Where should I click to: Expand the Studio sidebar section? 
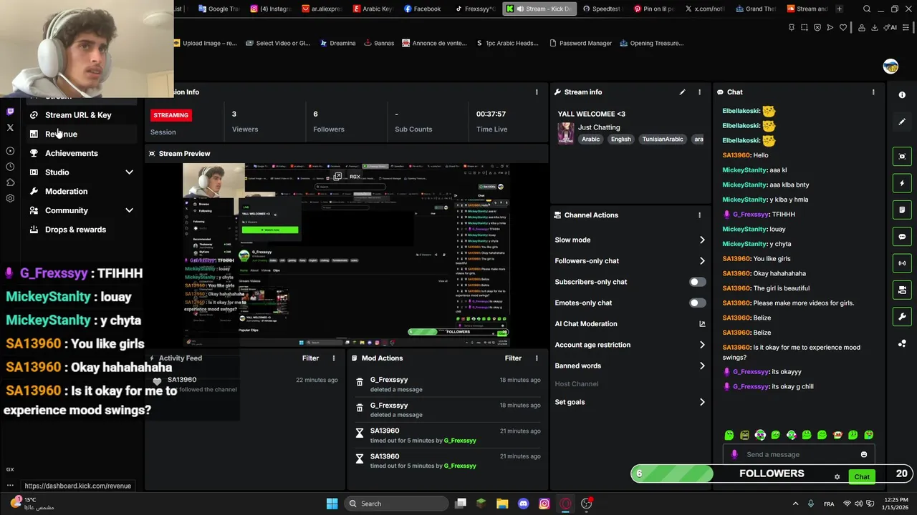point(129,172)
